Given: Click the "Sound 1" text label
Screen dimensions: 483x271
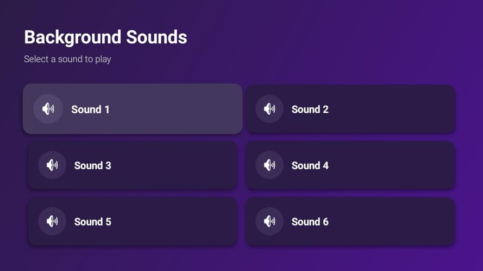Looking at the screenshot, I should click(90, 109).
